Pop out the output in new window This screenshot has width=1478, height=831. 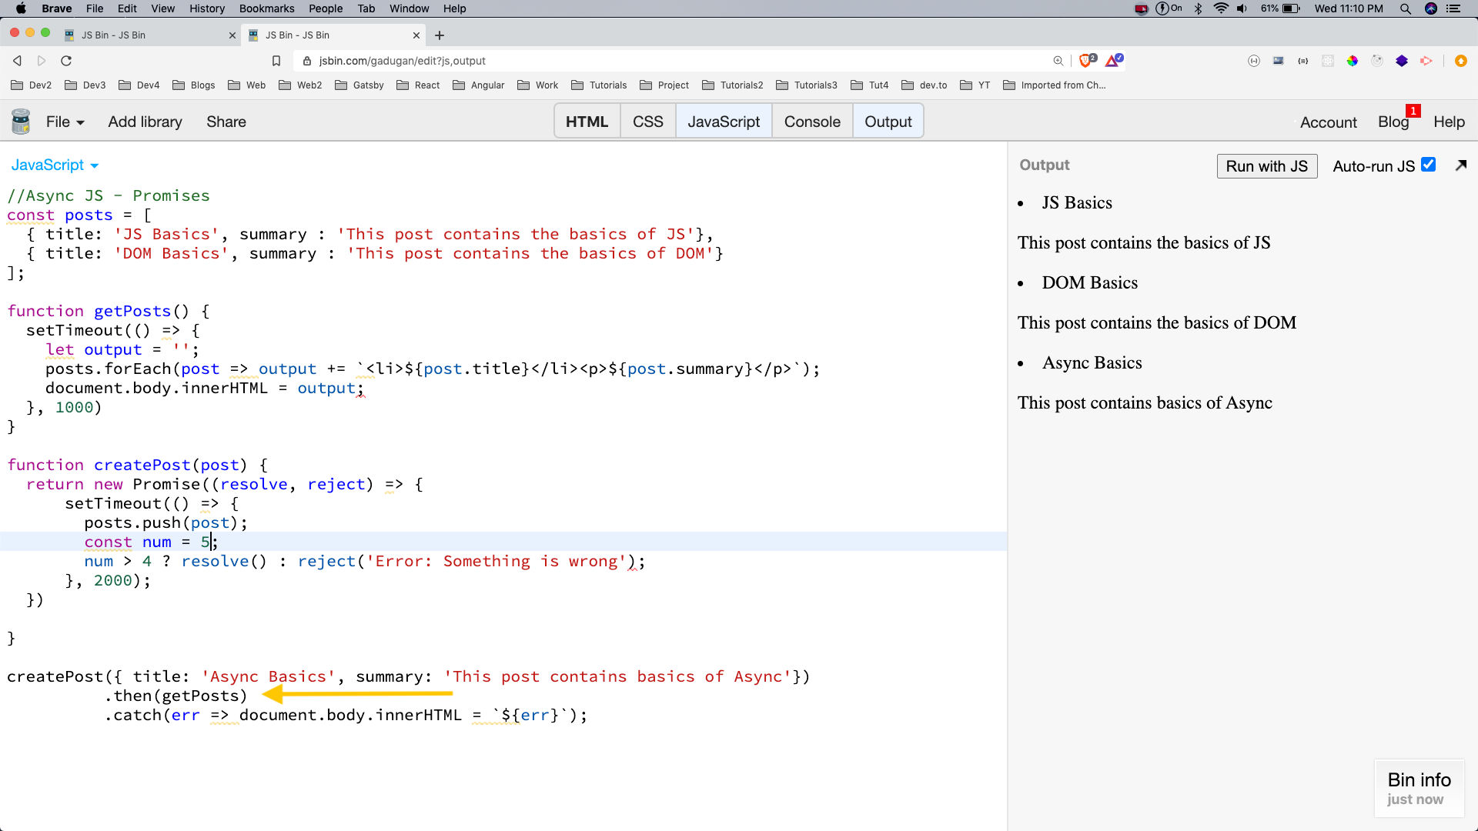point(1461,165)
